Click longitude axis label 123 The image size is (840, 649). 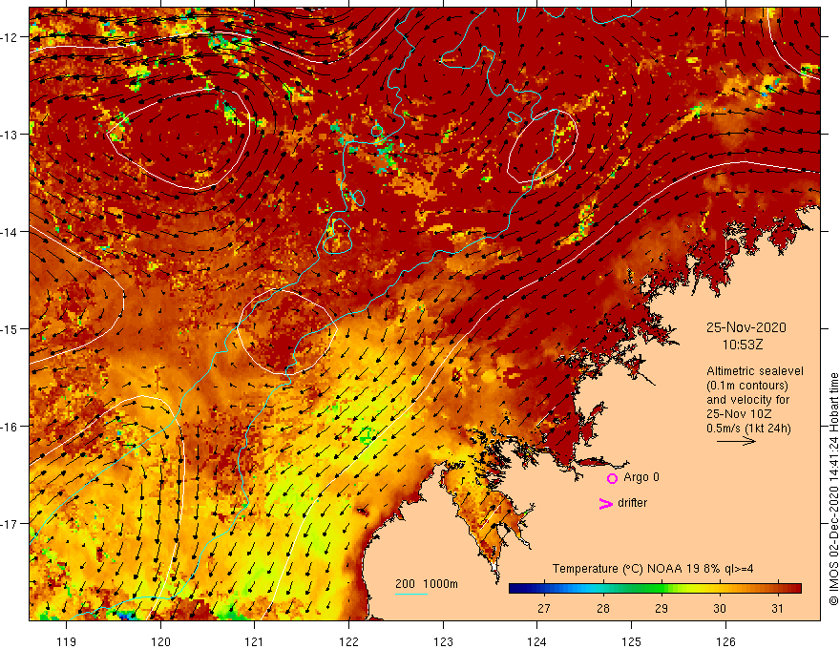[x=443, y=641]
